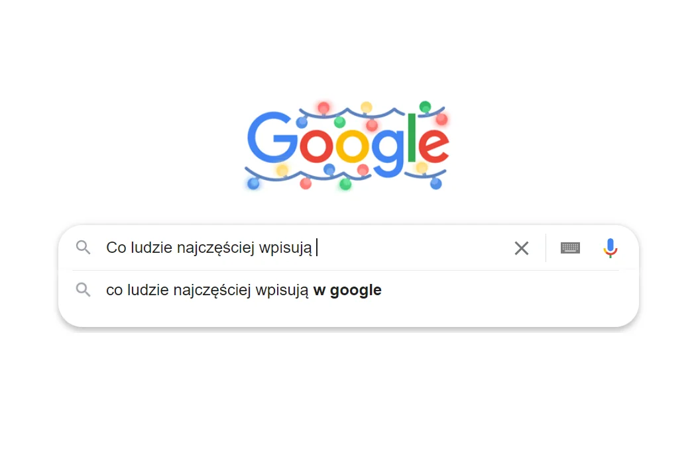This screenshot has height=462, width=694.
Task: Click the green letter "l" in the logo
Action: (412, 137)
